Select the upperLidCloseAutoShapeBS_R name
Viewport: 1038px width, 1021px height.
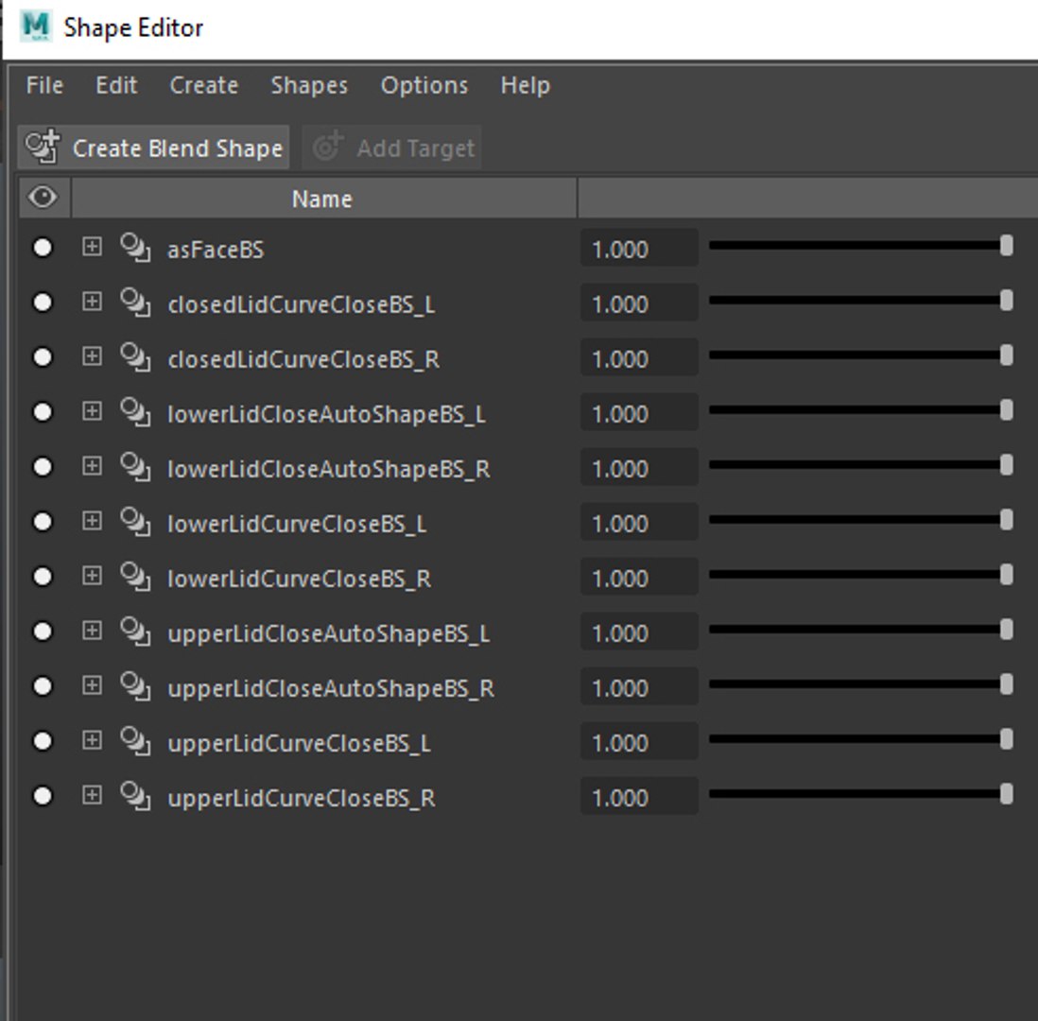point(331,688)
